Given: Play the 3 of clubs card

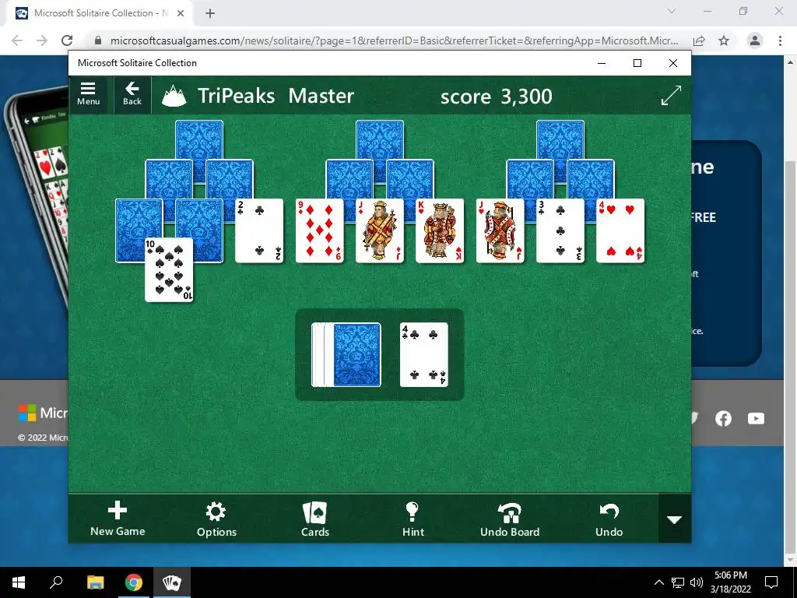Looking at the screenshot, I should coord(560,230).
